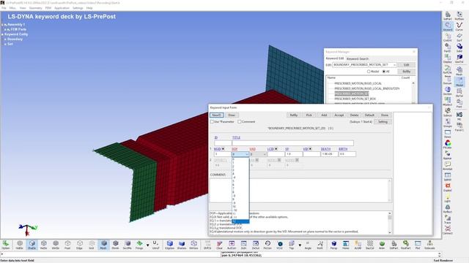Open the PtColor part color icon
469x263 pixels.
[448, 145]
